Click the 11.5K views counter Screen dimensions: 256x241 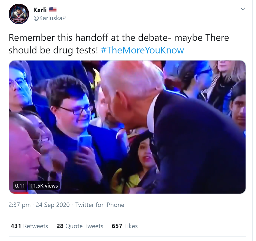pyautogui.click(x=44, y=185)
